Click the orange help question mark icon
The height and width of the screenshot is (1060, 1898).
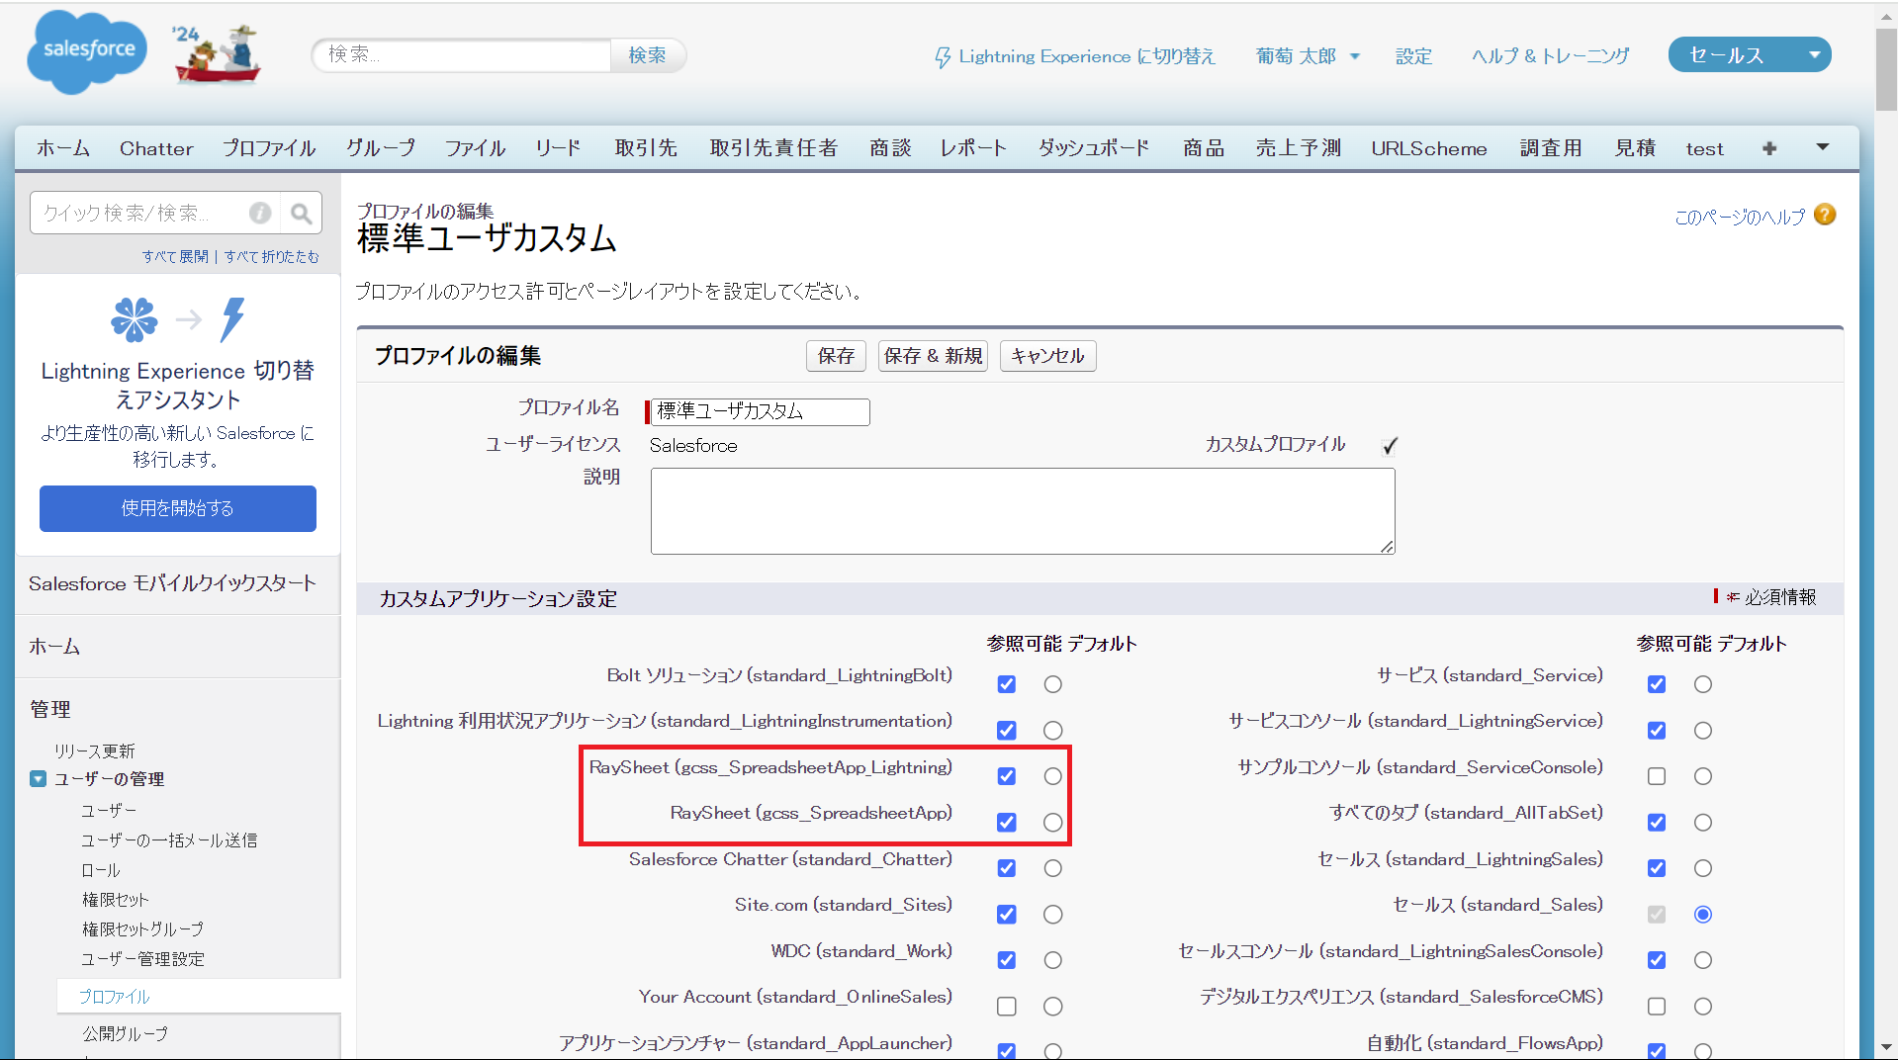(1826, 215)
